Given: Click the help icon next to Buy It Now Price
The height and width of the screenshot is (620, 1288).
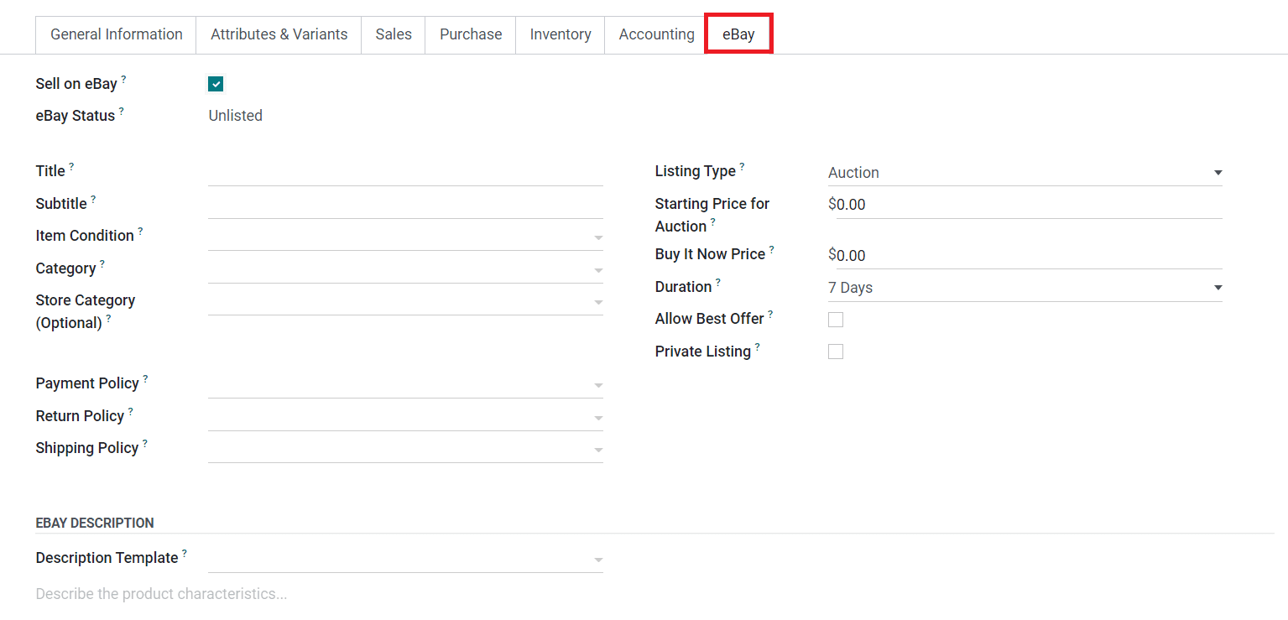Looking at the screenshot, I should [772, 249].
